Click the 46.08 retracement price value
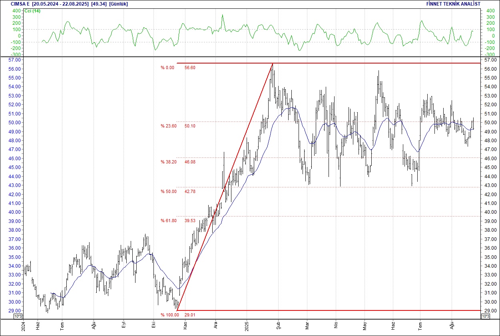500x336 pixels. pos(190,162)
